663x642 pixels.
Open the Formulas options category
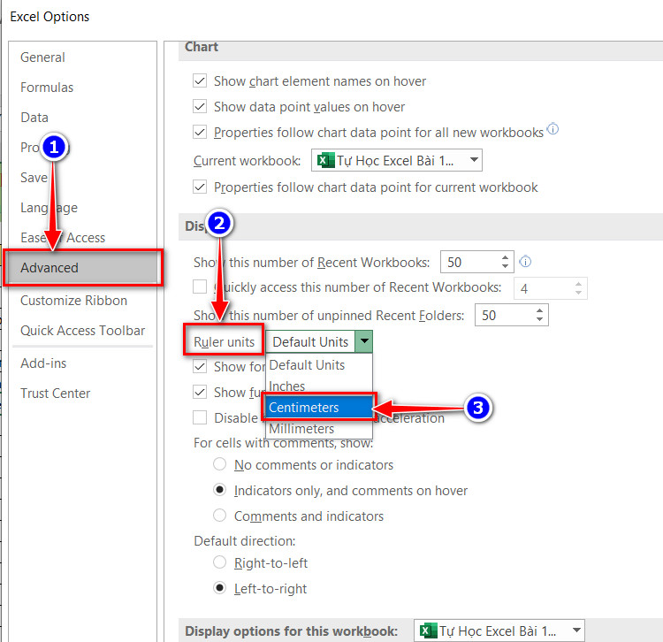(x=47, y=88)
